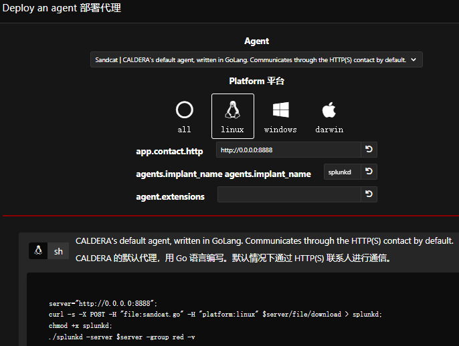This screenshot has width=459, height=346.
Task: Reset the agents.implant_name value
Action: click(x=369, y=172)
